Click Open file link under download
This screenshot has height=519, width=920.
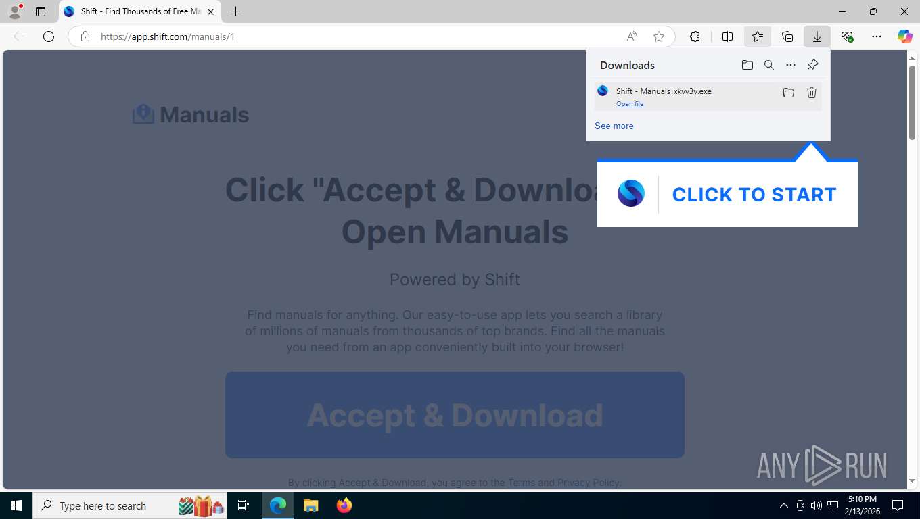click(x=630, y=103)
